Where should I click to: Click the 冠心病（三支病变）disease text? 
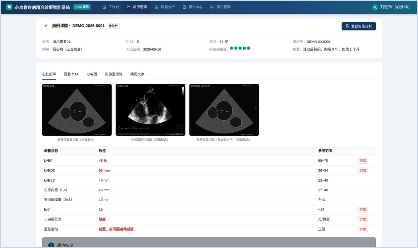(68, 49)
